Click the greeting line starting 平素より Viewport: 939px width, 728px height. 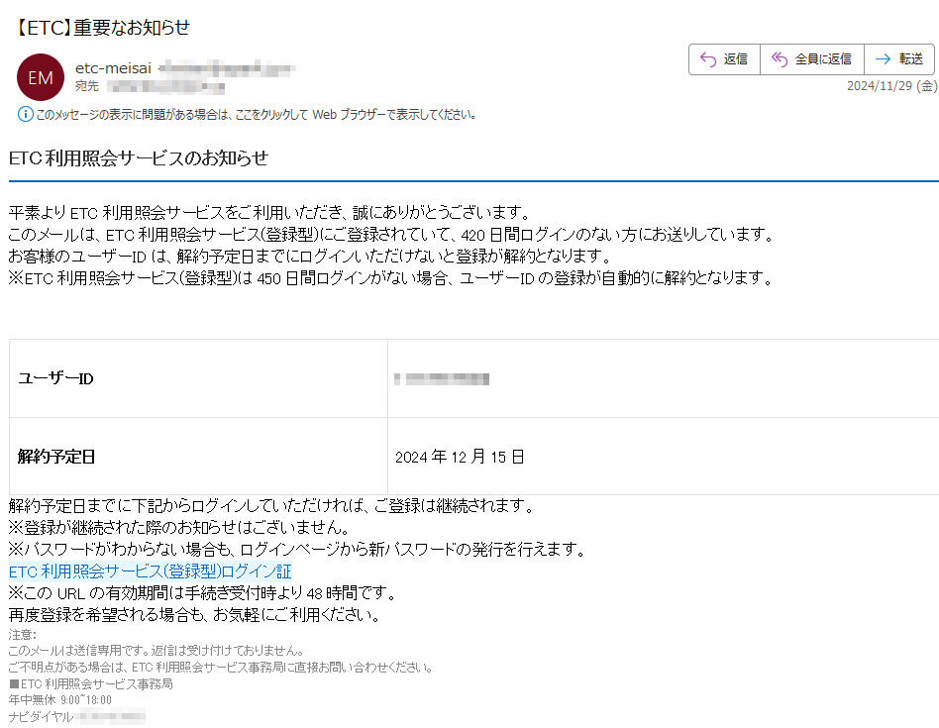(270, 213)
